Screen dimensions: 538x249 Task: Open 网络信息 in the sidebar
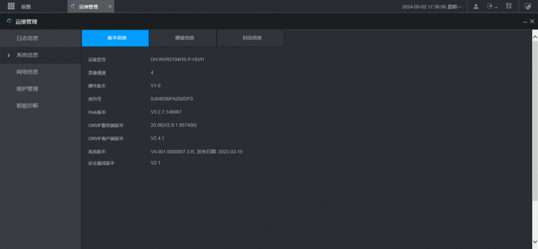point(27,72)
